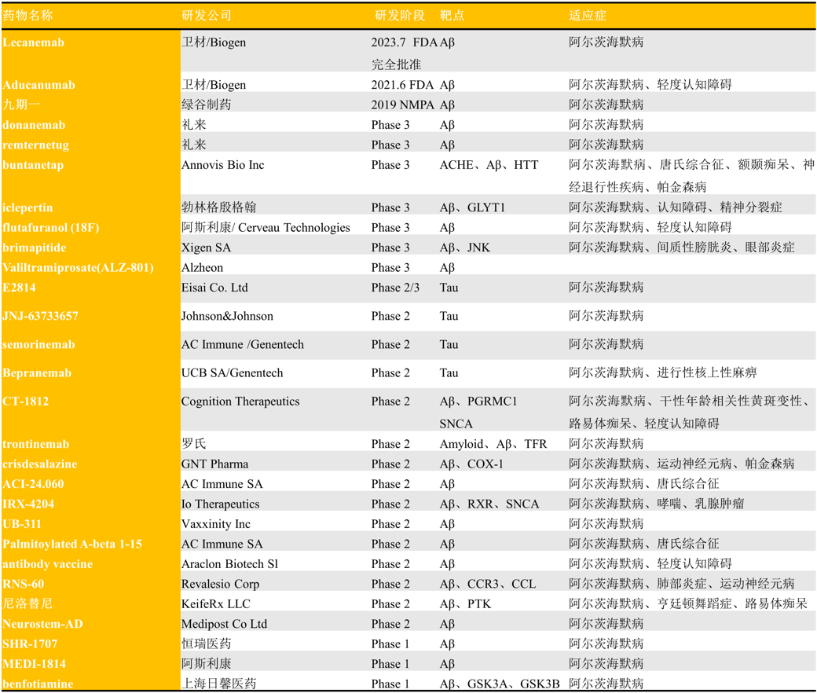Click the 勃林格殷格翰 company cell
This screenshot has height=693, width=817.
(219, 207)
